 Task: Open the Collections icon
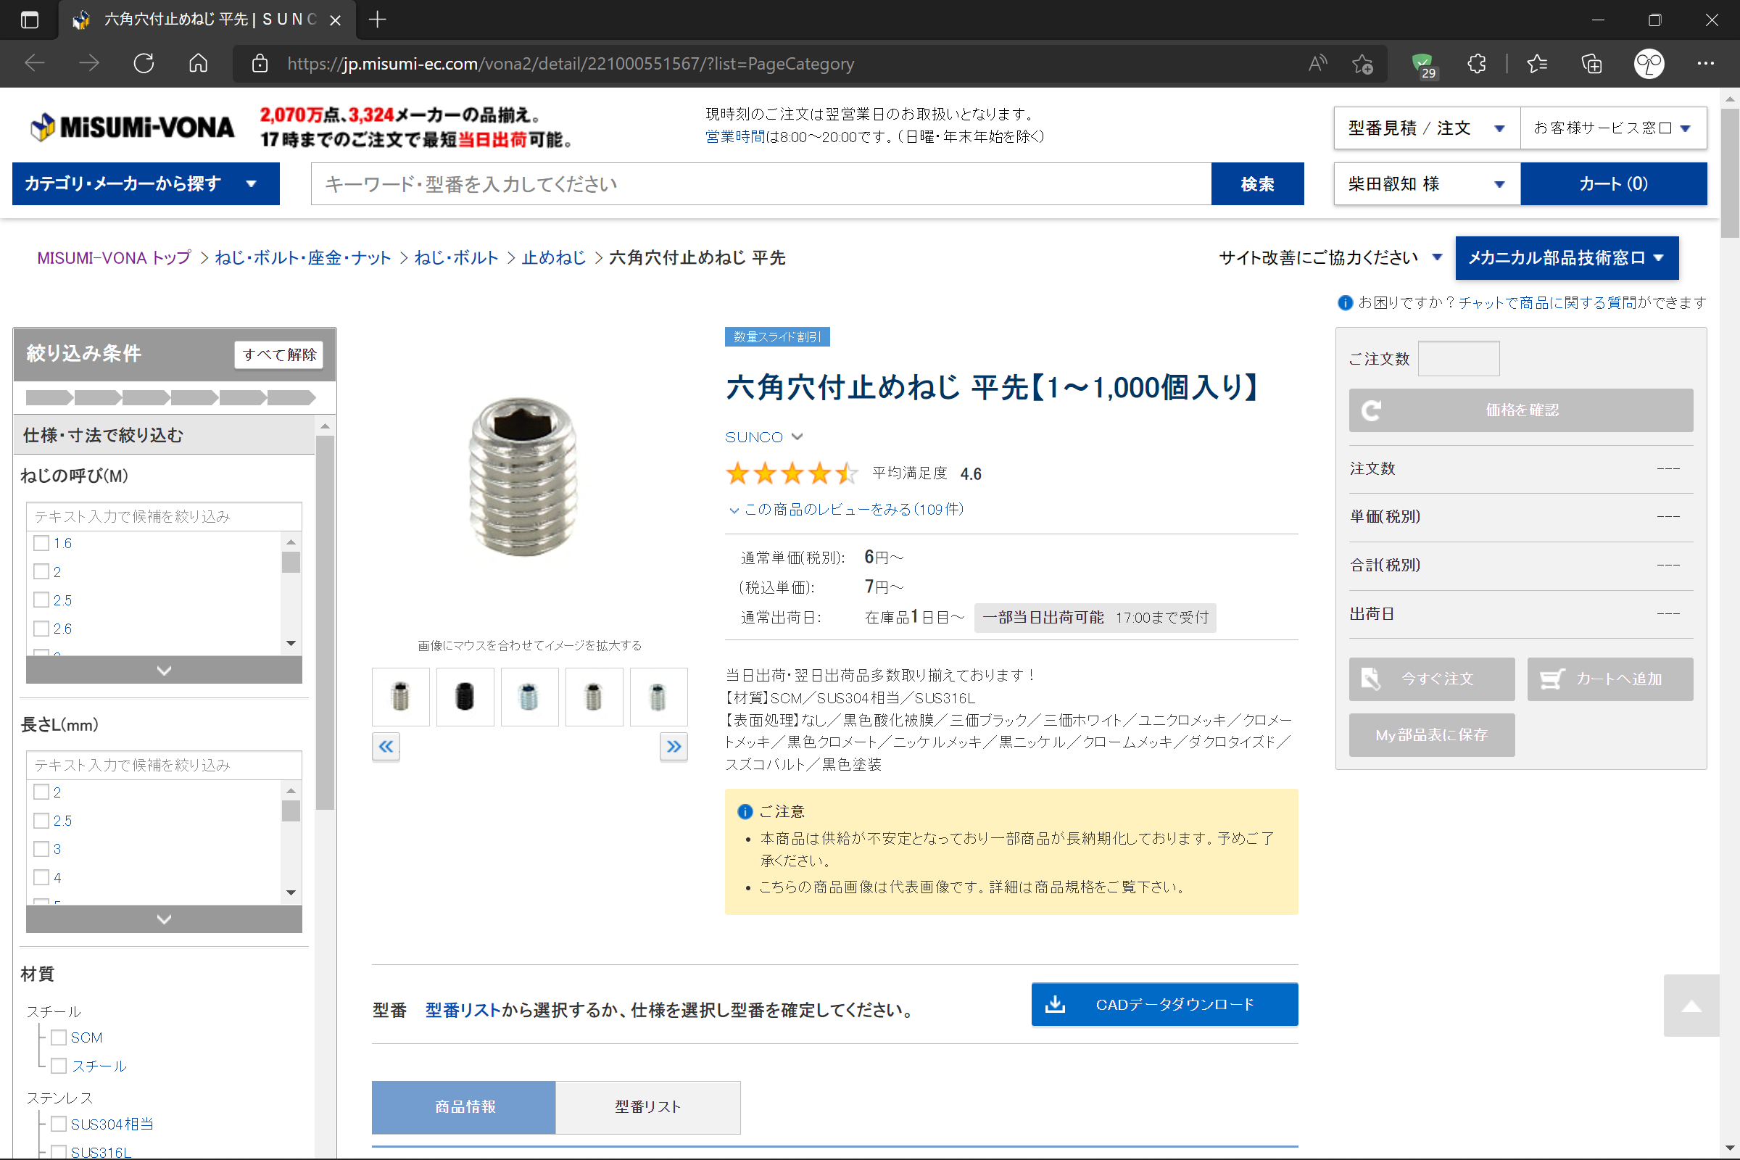[x=1591, y=64]
